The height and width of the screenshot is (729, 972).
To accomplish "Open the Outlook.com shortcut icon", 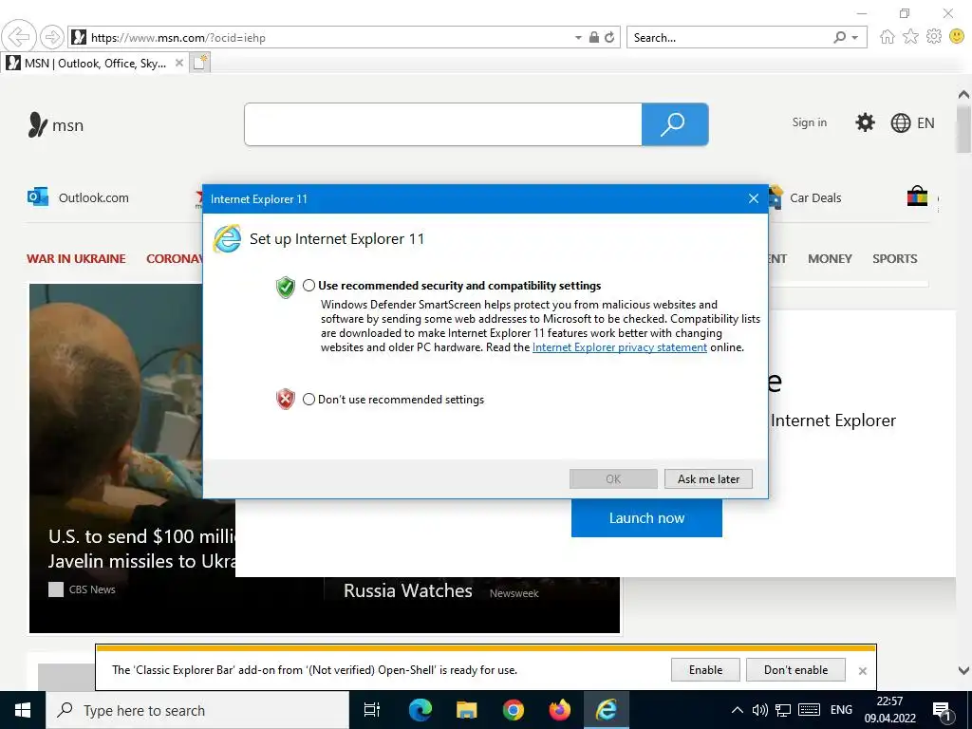I will 38,197.
